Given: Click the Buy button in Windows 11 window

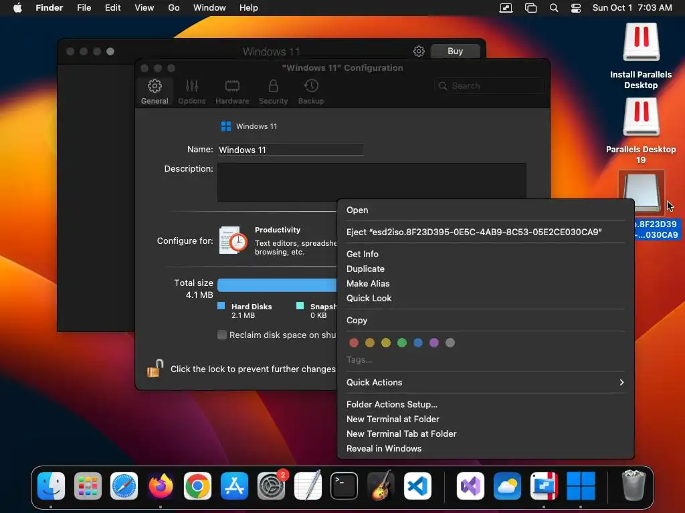Looking at the screenshot, I should pyautogui.click(x=455, y=51).
